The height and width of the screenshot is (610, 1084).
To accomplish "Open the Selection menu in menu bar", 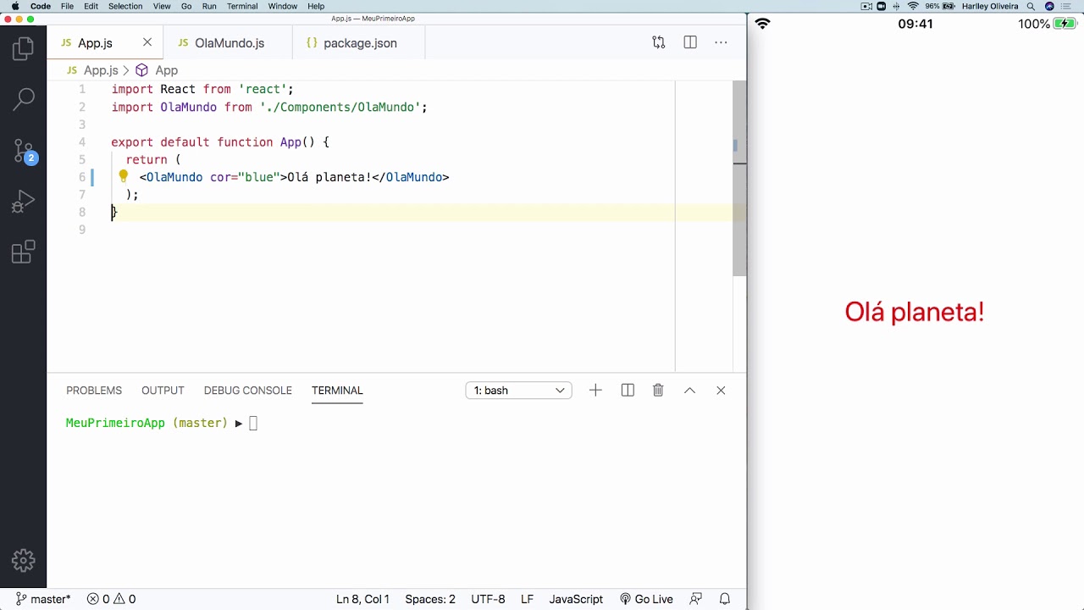I will 125,6.
